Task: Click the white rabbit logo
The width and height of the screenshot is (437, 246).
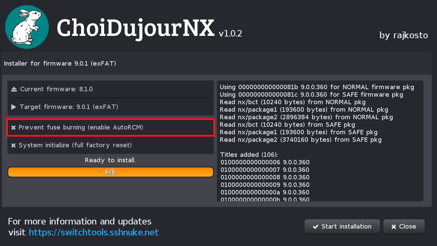Action: (27, 27)
